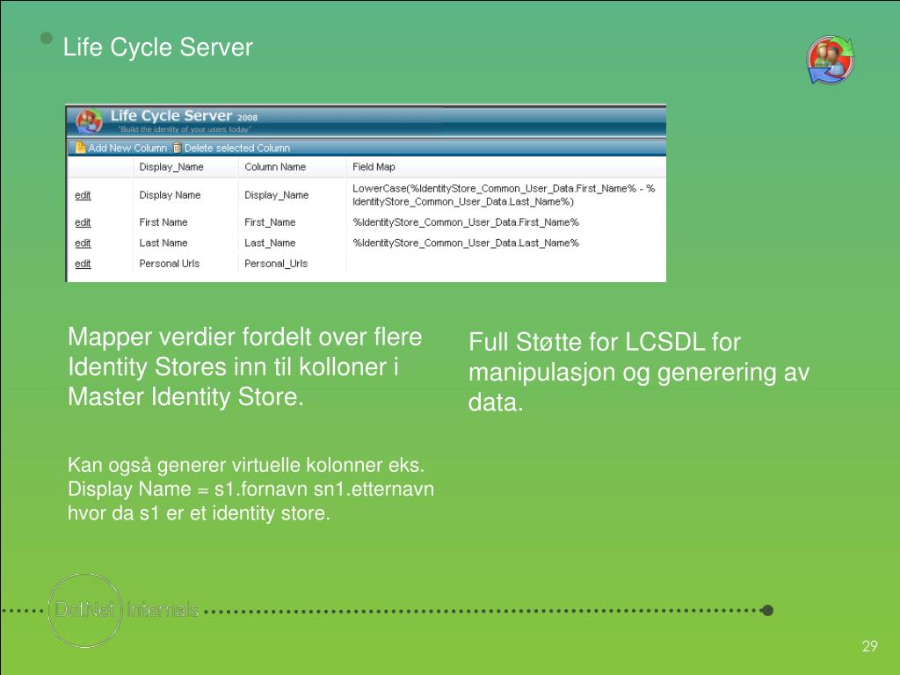This screenshot has width=900, height=675.
Task: Click slide number 29
Action: pos(869,646)
